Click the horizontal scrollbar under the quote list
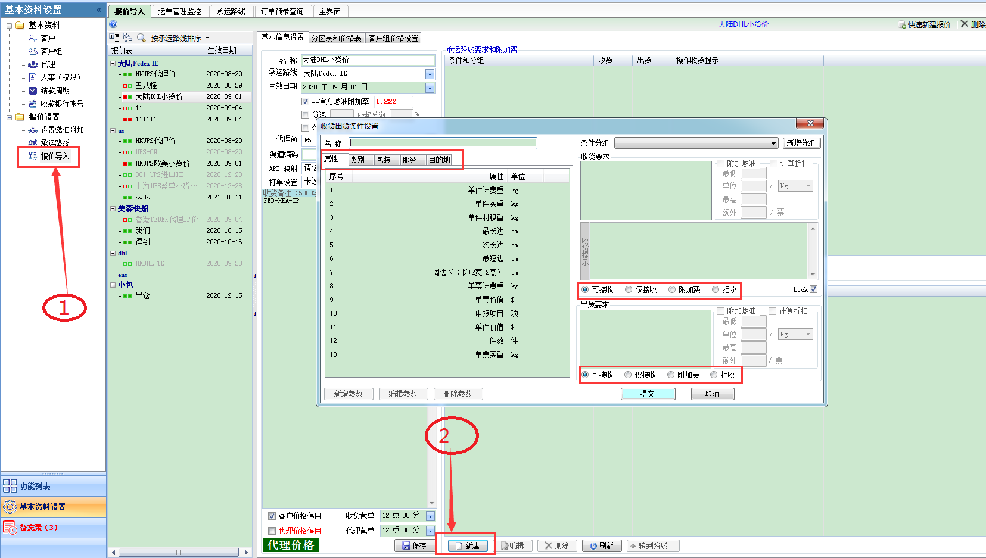Viewport: 986px width, 558px height. click(x=178, y=552)
